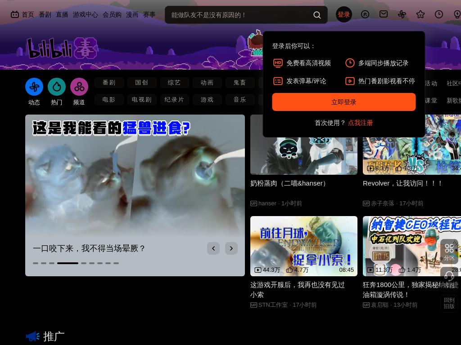Select the 综艺 category tag
Screen dimensions: 461x345
point(174,83)
